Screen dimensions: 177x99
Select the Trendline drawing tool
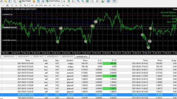(3, 5)
